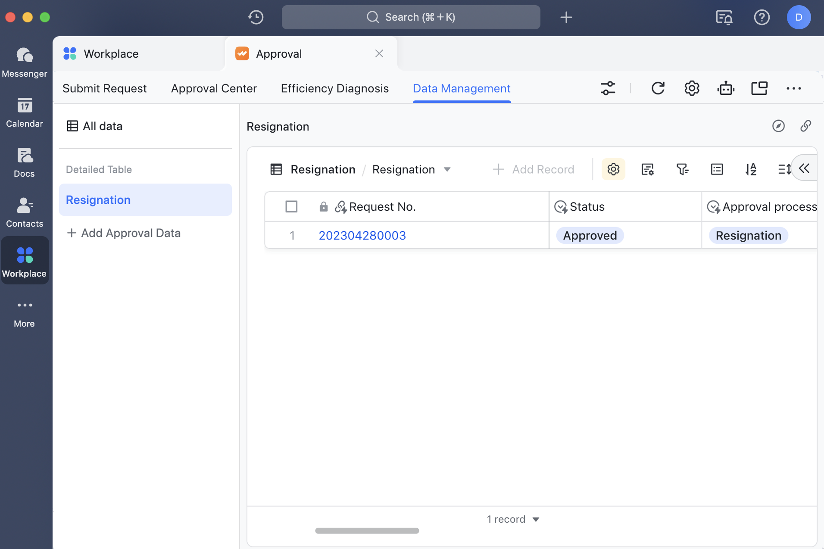Click the sort A-Z icon in table toolbar
This screenshot has width=824, height=549.
[751, 169]
